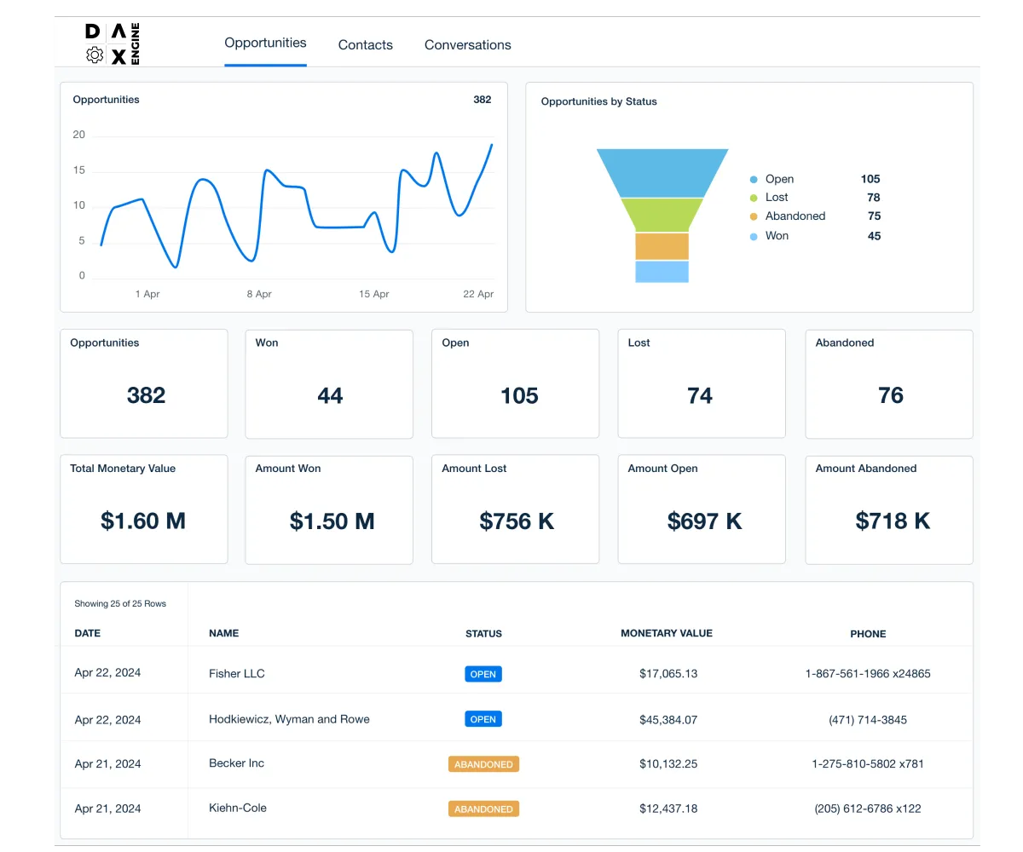Click the 1 Apr axis label
The image size is (1023, 852).
147,294
